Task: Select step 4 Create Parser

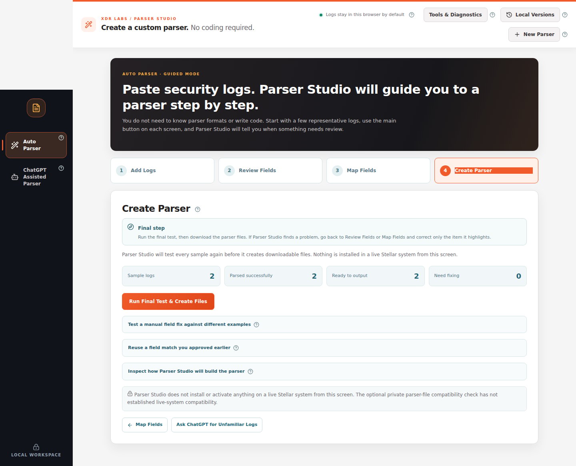Action: [x=486, y=171]
